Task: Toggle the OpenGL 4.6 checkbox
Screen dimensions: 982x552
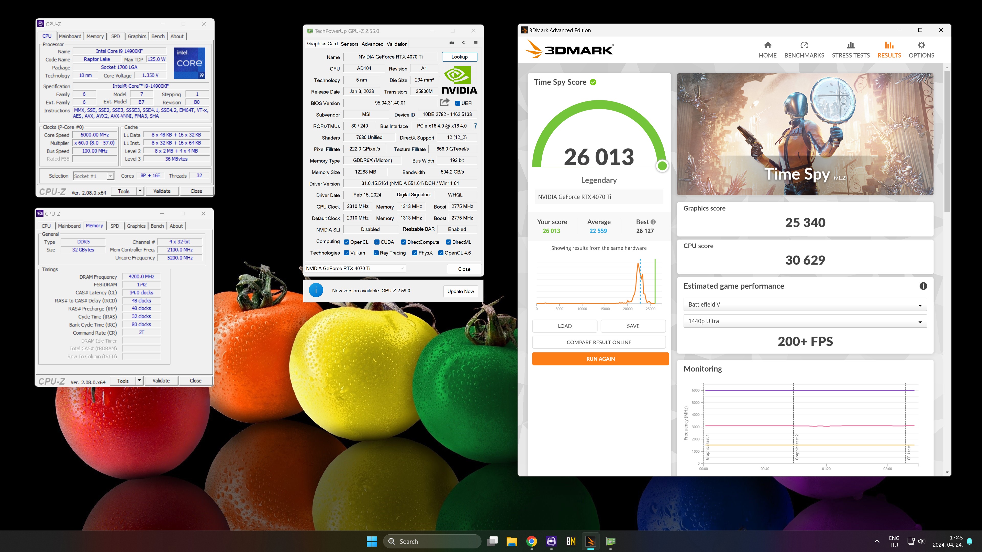Action: click(x=441, y=252)
